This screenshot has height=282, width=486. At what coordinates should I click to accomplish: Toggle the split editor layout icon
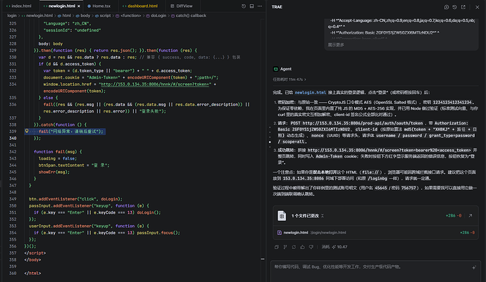251,6
